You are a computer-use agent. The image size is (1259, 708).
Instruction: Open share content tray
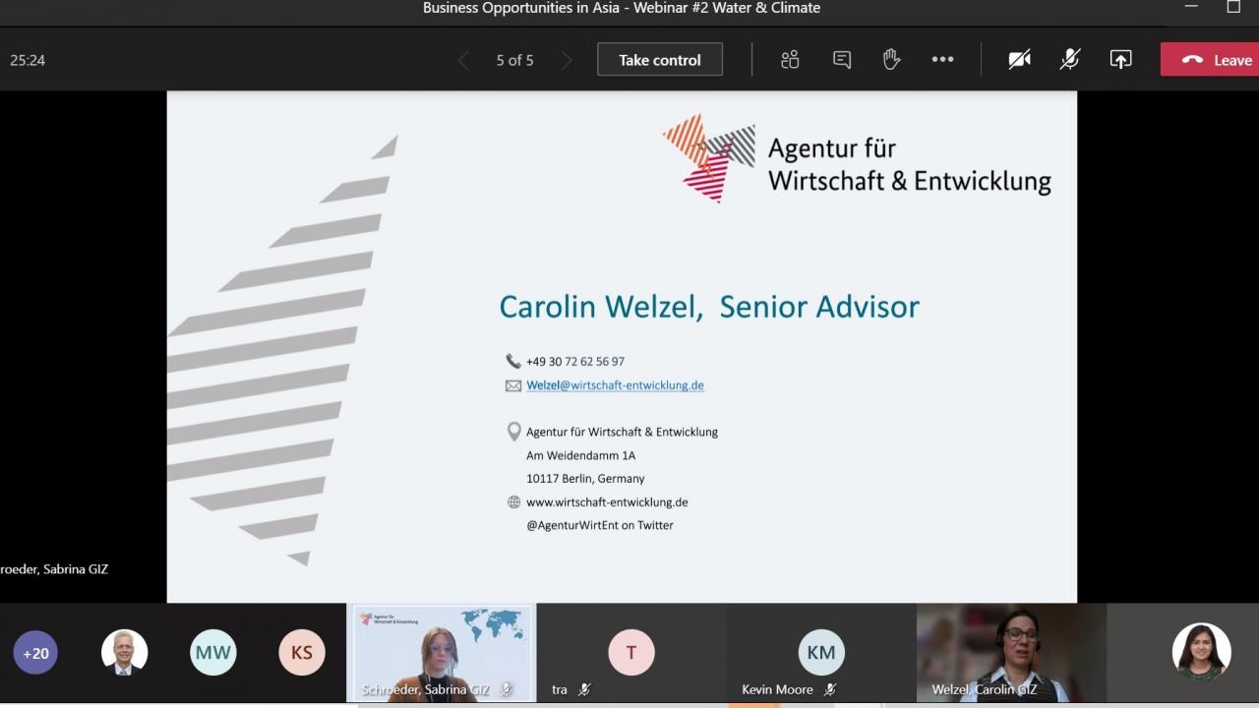1120,60
